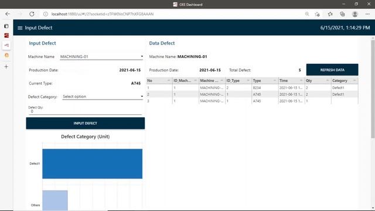The image size is (375, 211).
Task: Click ID_Type value 2 in row 1
Action: point(238,88)
